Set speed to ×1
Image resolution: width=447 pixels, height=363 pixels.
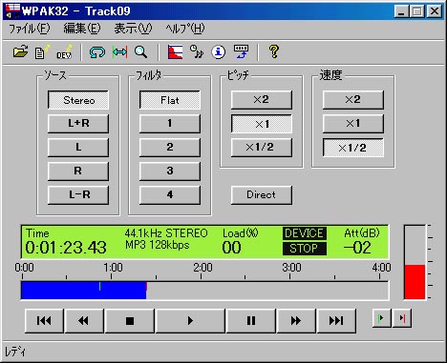353,123
